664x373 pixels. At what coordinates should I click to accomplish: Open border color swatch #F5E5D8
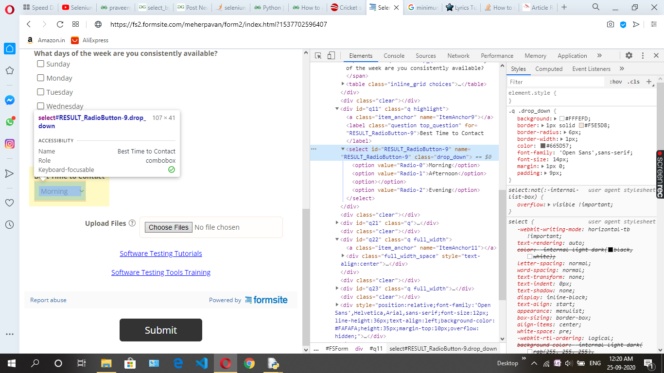point(581,125)
